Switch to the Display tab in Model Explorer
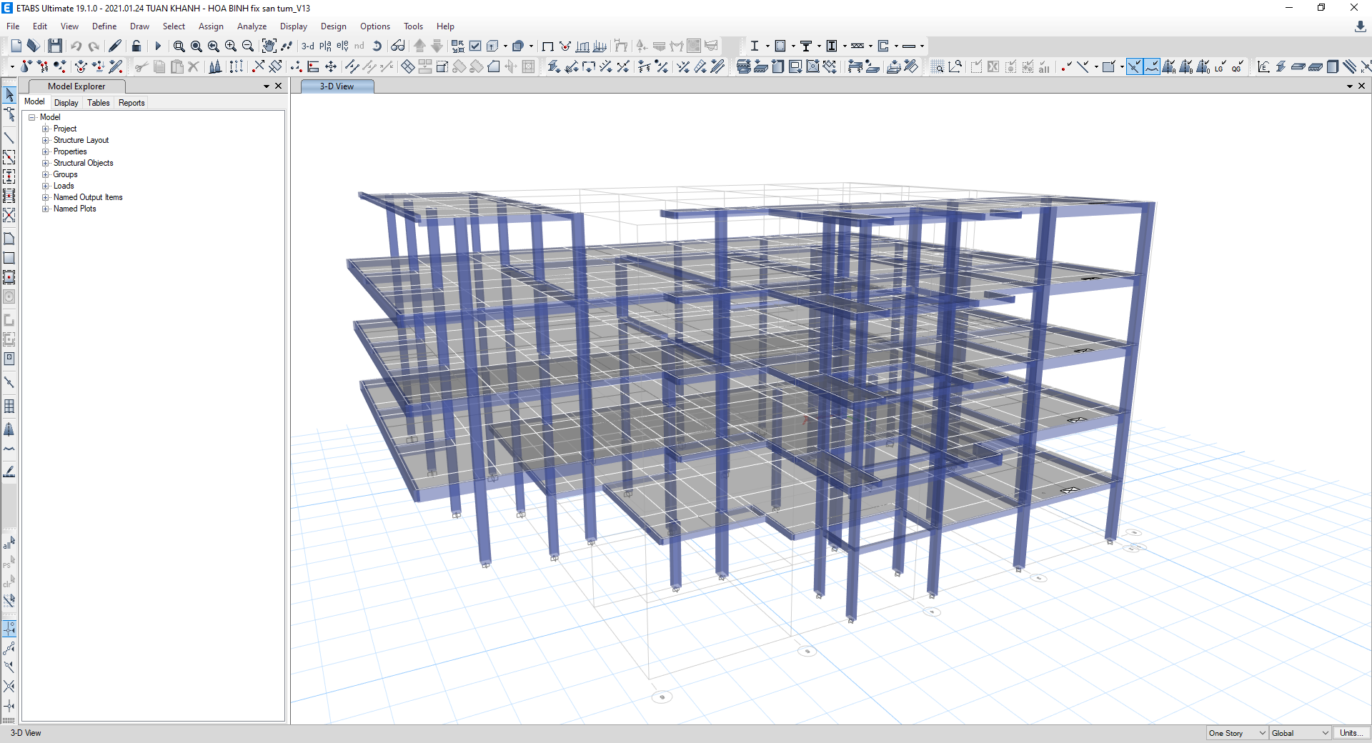 pyautogui.click(x=66, y=103)
